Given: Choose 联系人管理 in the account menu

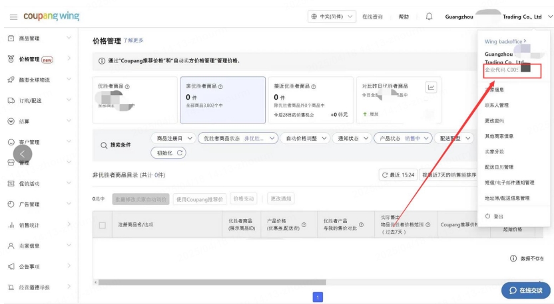Looking at the screenshot, I should point(497,105).
